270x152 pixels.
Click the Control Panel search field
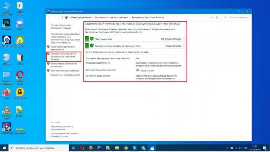(x=237, y=17)
